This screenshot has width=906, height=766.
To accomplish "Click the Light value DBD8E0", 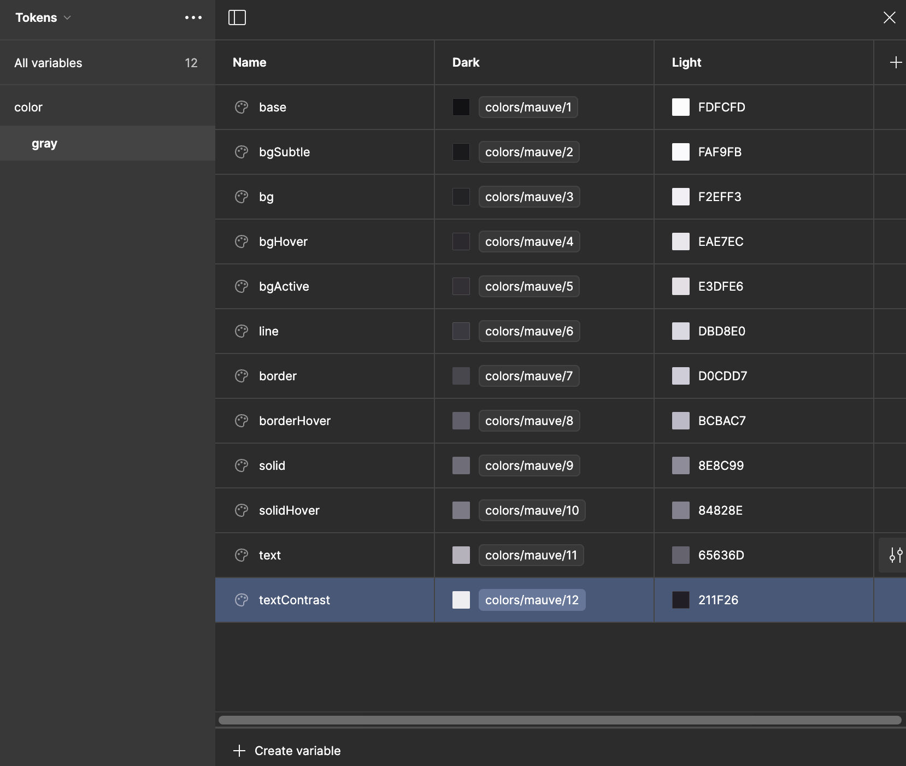I will [722, 331].
